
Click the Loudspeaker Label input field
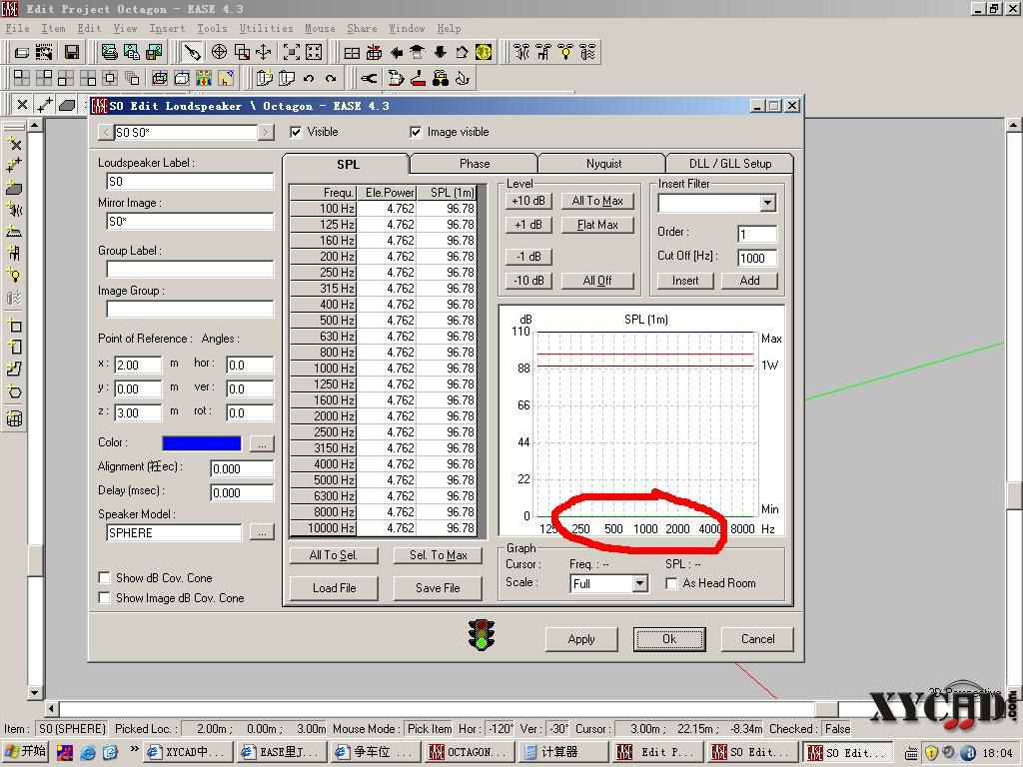[x=190, y=182]
